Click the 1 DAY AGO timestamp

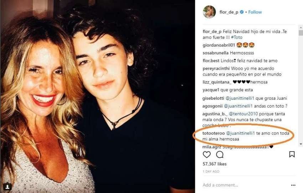click(x=211, y=171)
